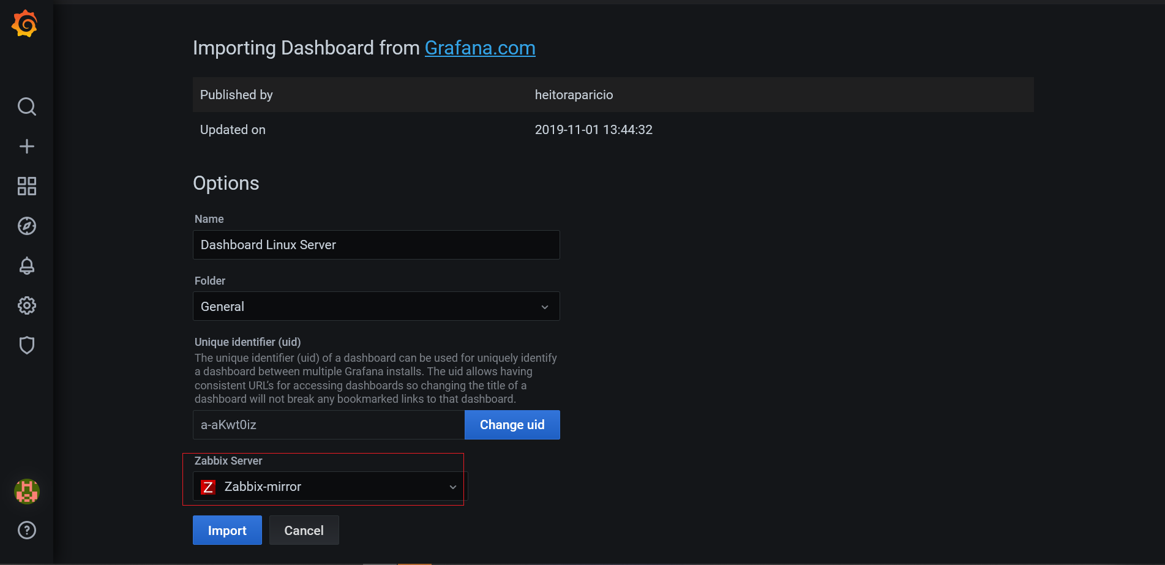Follow the Grafana.com link in heading

click(480, 48)
